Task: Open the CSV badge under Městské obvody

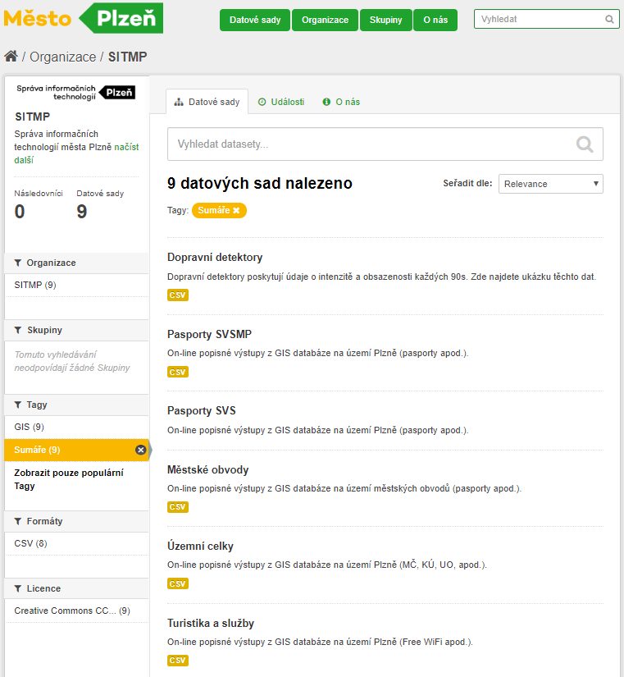Action: (x=178, y=507)
